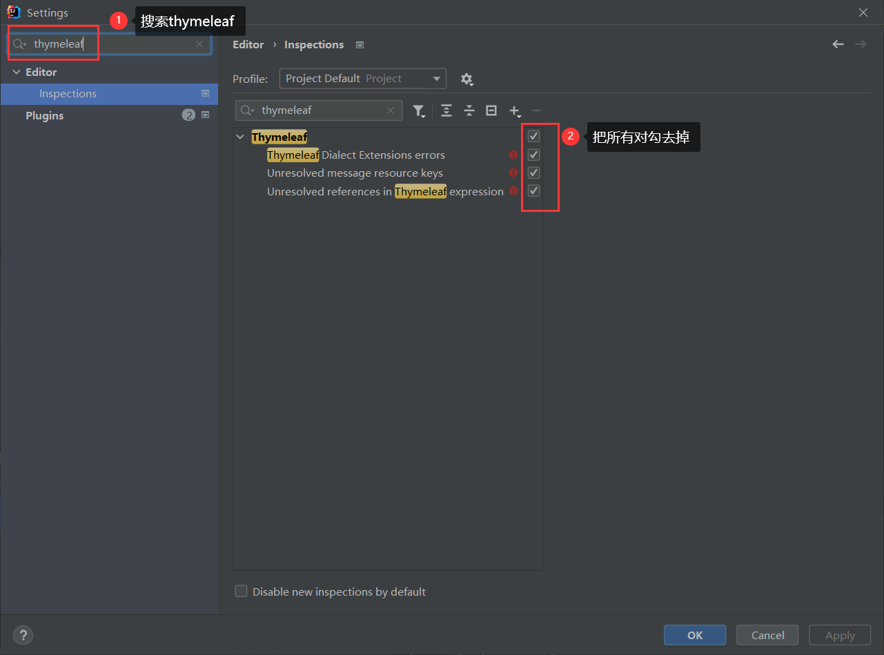
Task: Focus the settings sidebar search field
Action: click(x=110, y=44)
